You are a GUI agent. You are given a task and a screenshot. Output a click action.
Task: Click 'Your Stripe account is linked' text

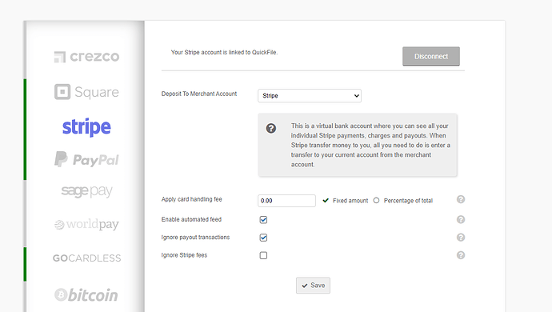(x=224, y=52)
